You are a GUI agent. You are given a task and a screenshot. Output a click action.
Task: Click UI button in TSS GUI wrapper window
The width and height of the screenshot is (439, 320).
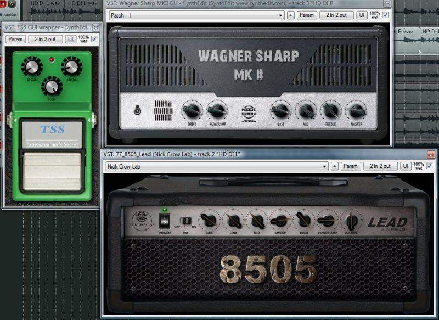point(71,39)
